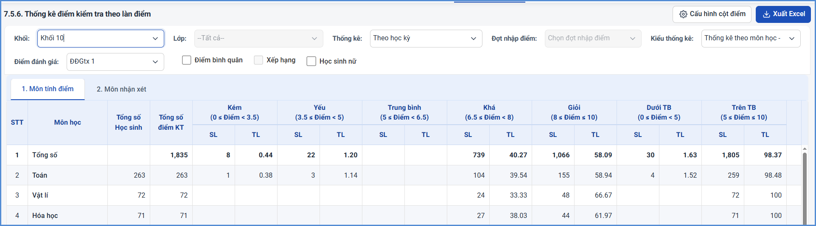Click the Xuất Excel button

[x=783, y=14]
